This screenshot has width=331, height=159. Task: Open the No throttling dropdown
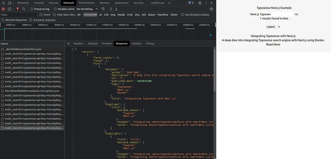87,9
